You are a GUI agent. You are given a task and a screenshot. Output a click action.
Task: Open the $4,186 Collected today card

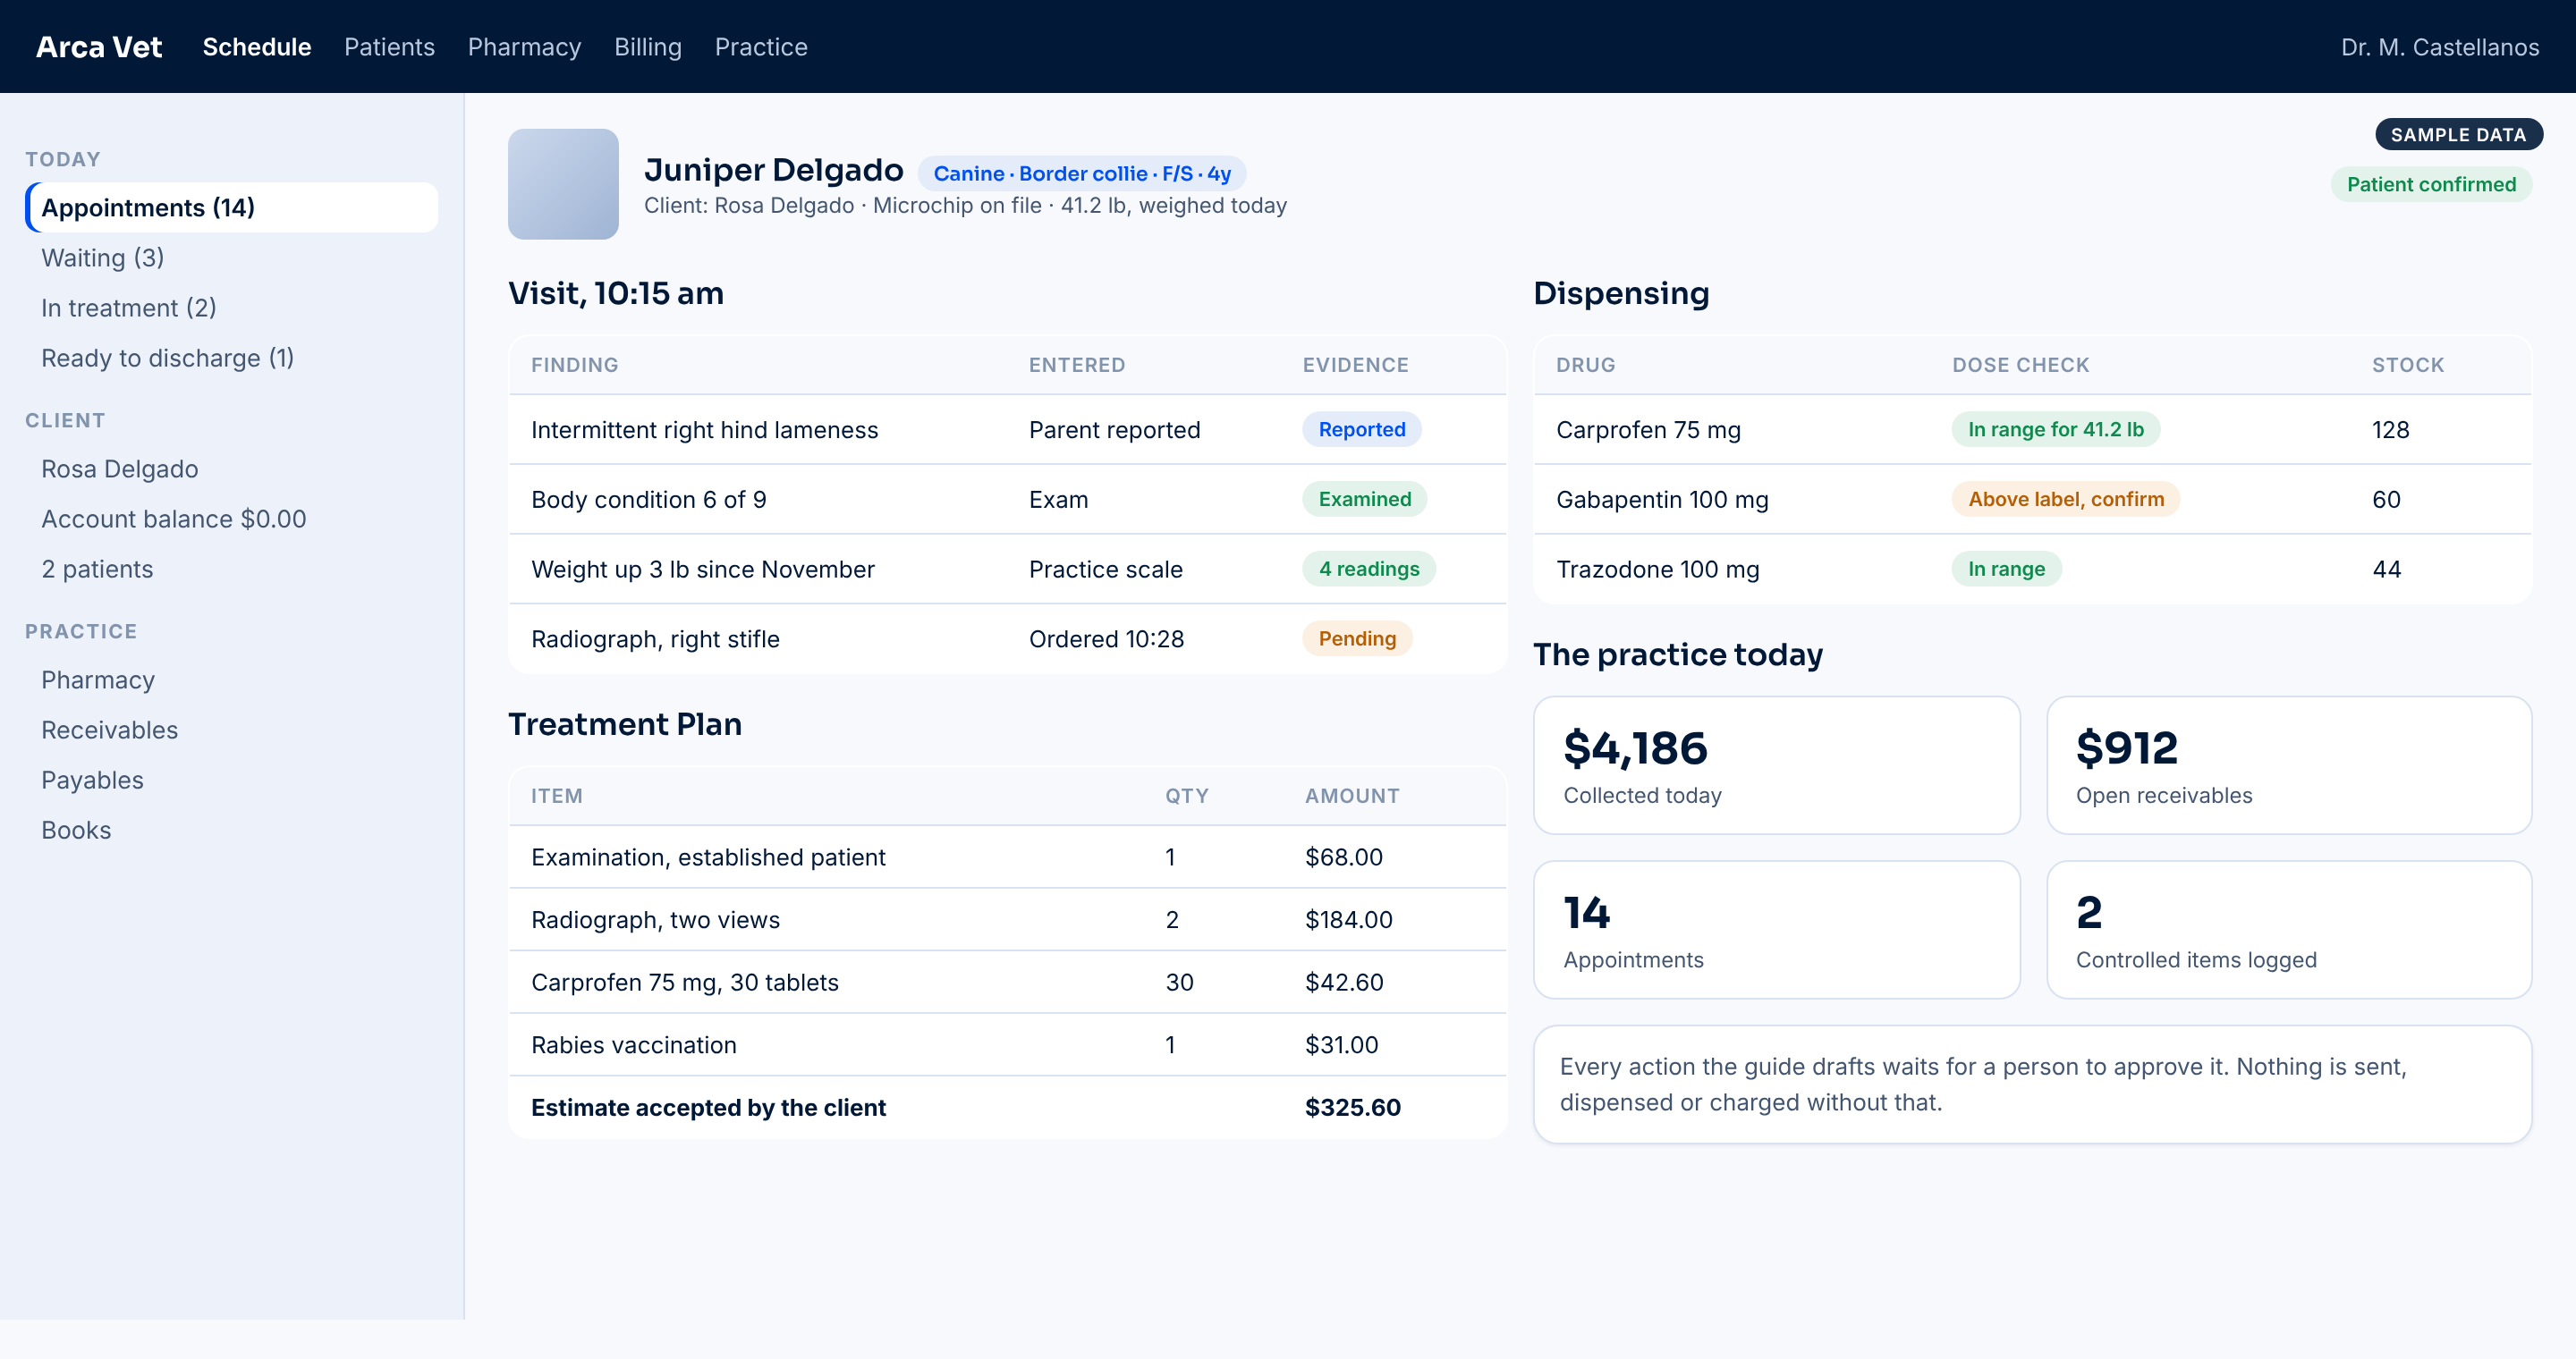point(1776,765)
